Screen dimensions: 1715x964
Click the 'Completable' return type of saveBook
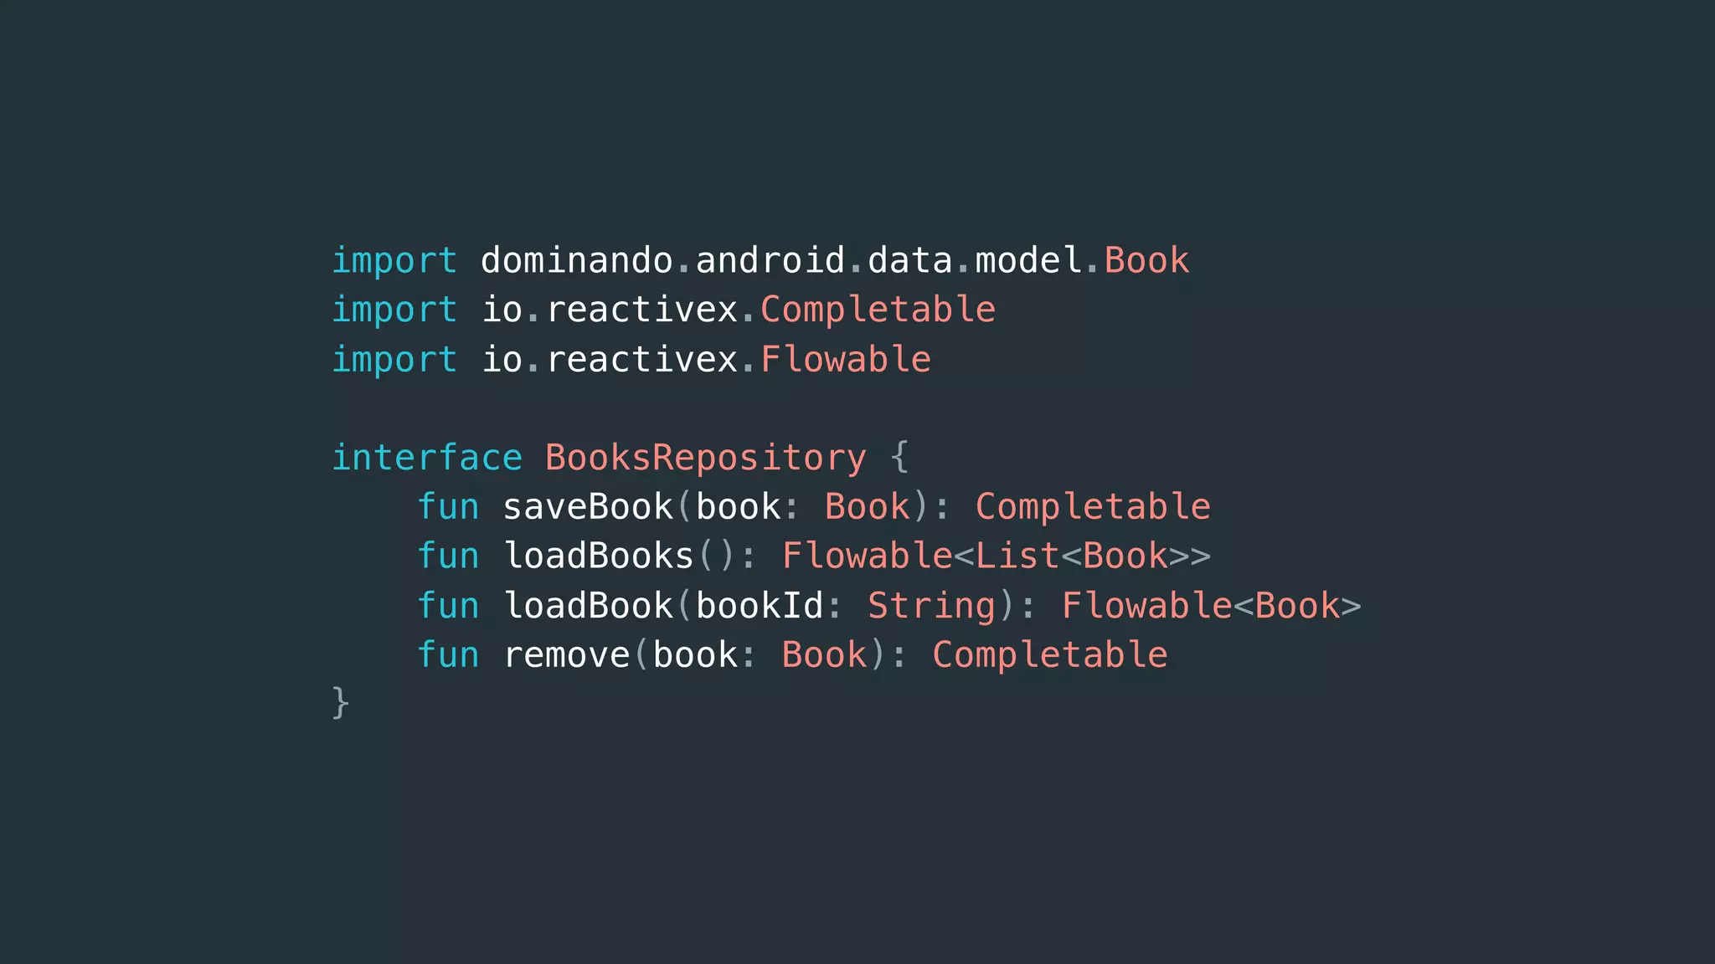[x=1093, y=507]
